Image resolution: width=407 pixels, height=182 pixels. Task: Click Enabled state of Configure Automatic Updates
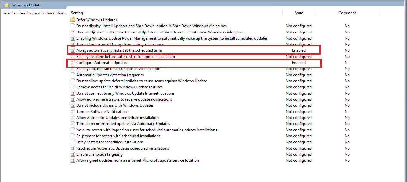point(299,63)
